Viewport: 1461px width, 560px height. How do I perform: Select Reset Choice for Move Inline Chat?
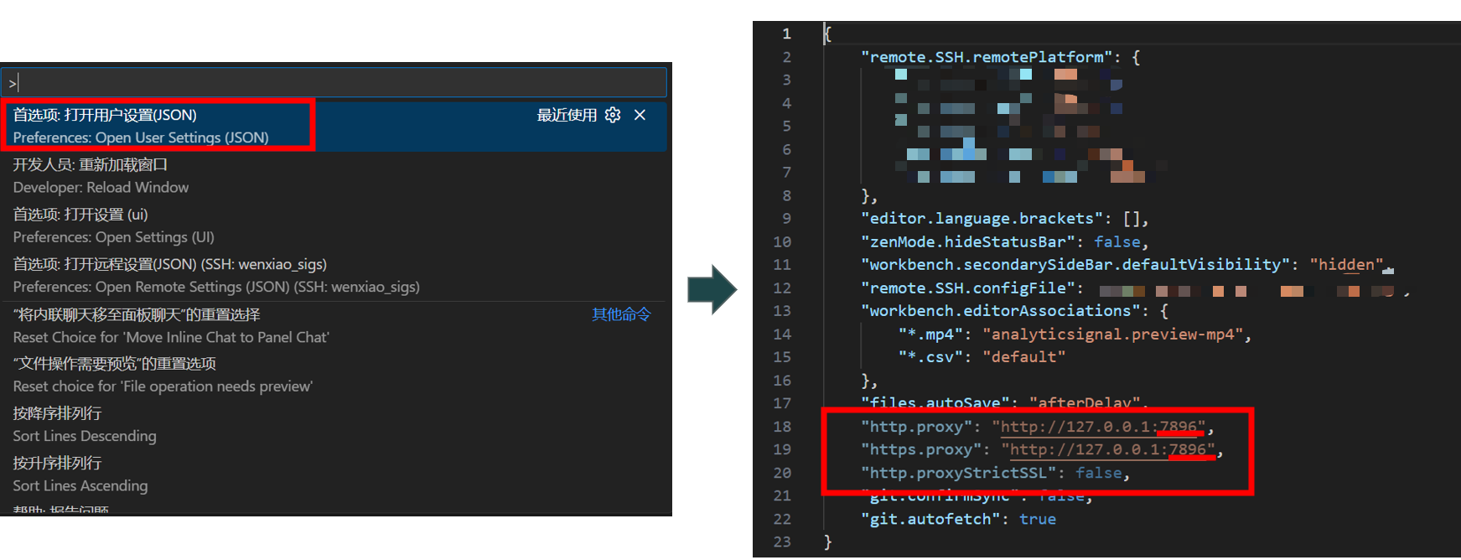click(171, 325)
